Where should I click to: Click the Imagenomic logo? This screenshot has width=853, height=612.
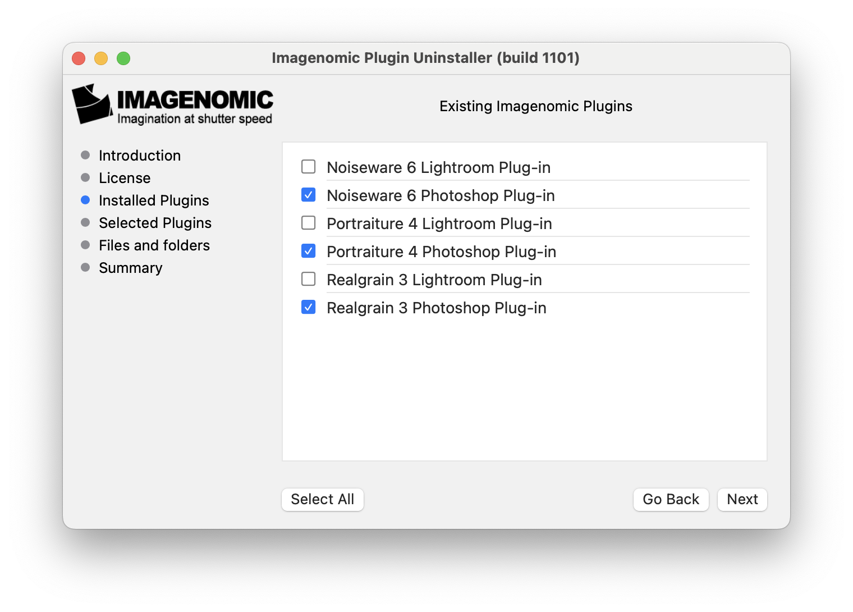point(172,104)
